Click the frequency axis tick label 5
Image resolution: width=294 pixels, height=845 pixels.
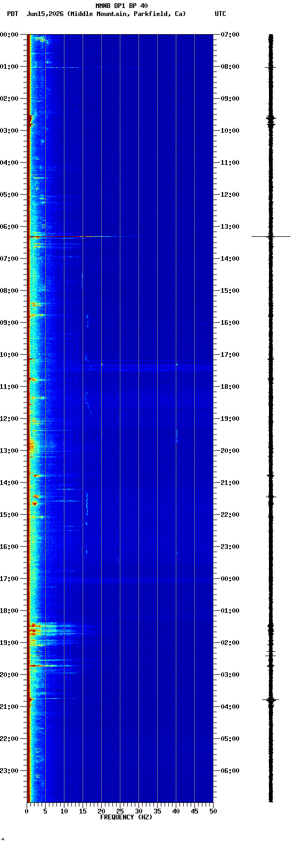[x=45, y=811]
